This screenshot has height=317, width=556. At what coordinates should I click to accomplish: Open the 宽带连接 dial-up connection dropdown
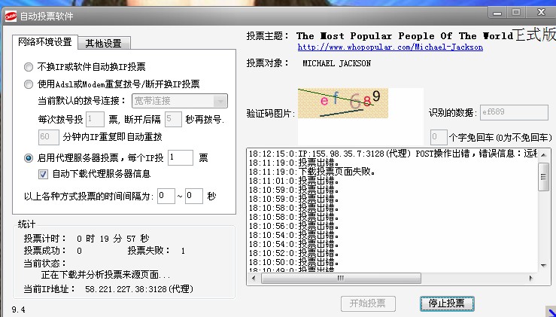point(180,101)
